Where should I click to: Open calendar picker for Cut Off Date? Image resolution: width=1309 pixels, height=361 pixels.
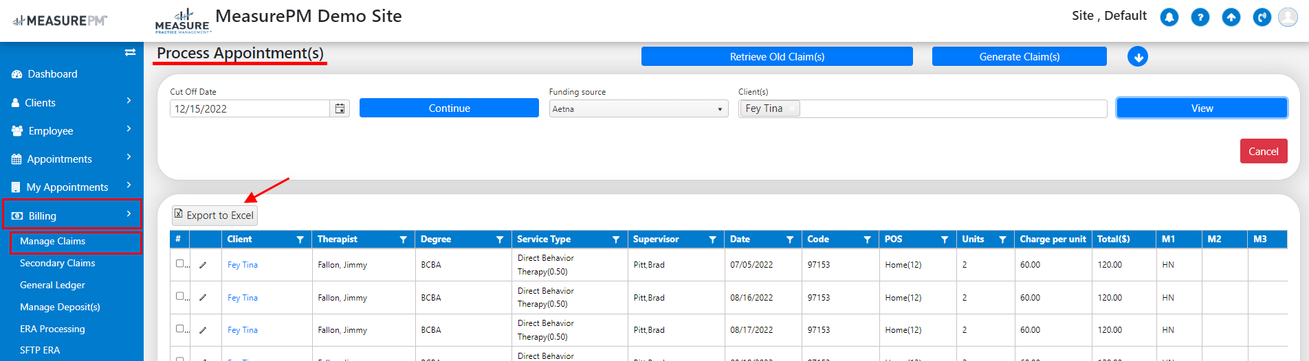[340, 108]
